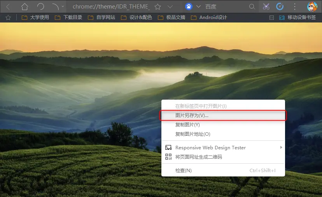The height and width of the screenshot is (197, 322).
Task: Click the undo closed tab arrow icon
Action: (56, 7)
